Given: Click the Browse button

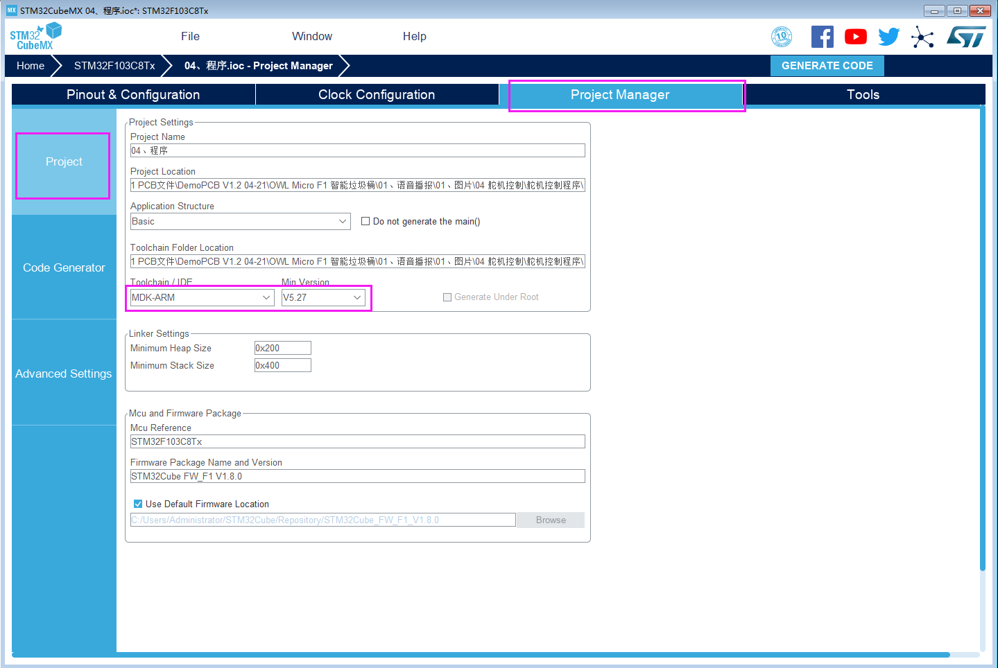Looking at the screenshot, I should 551,520.
